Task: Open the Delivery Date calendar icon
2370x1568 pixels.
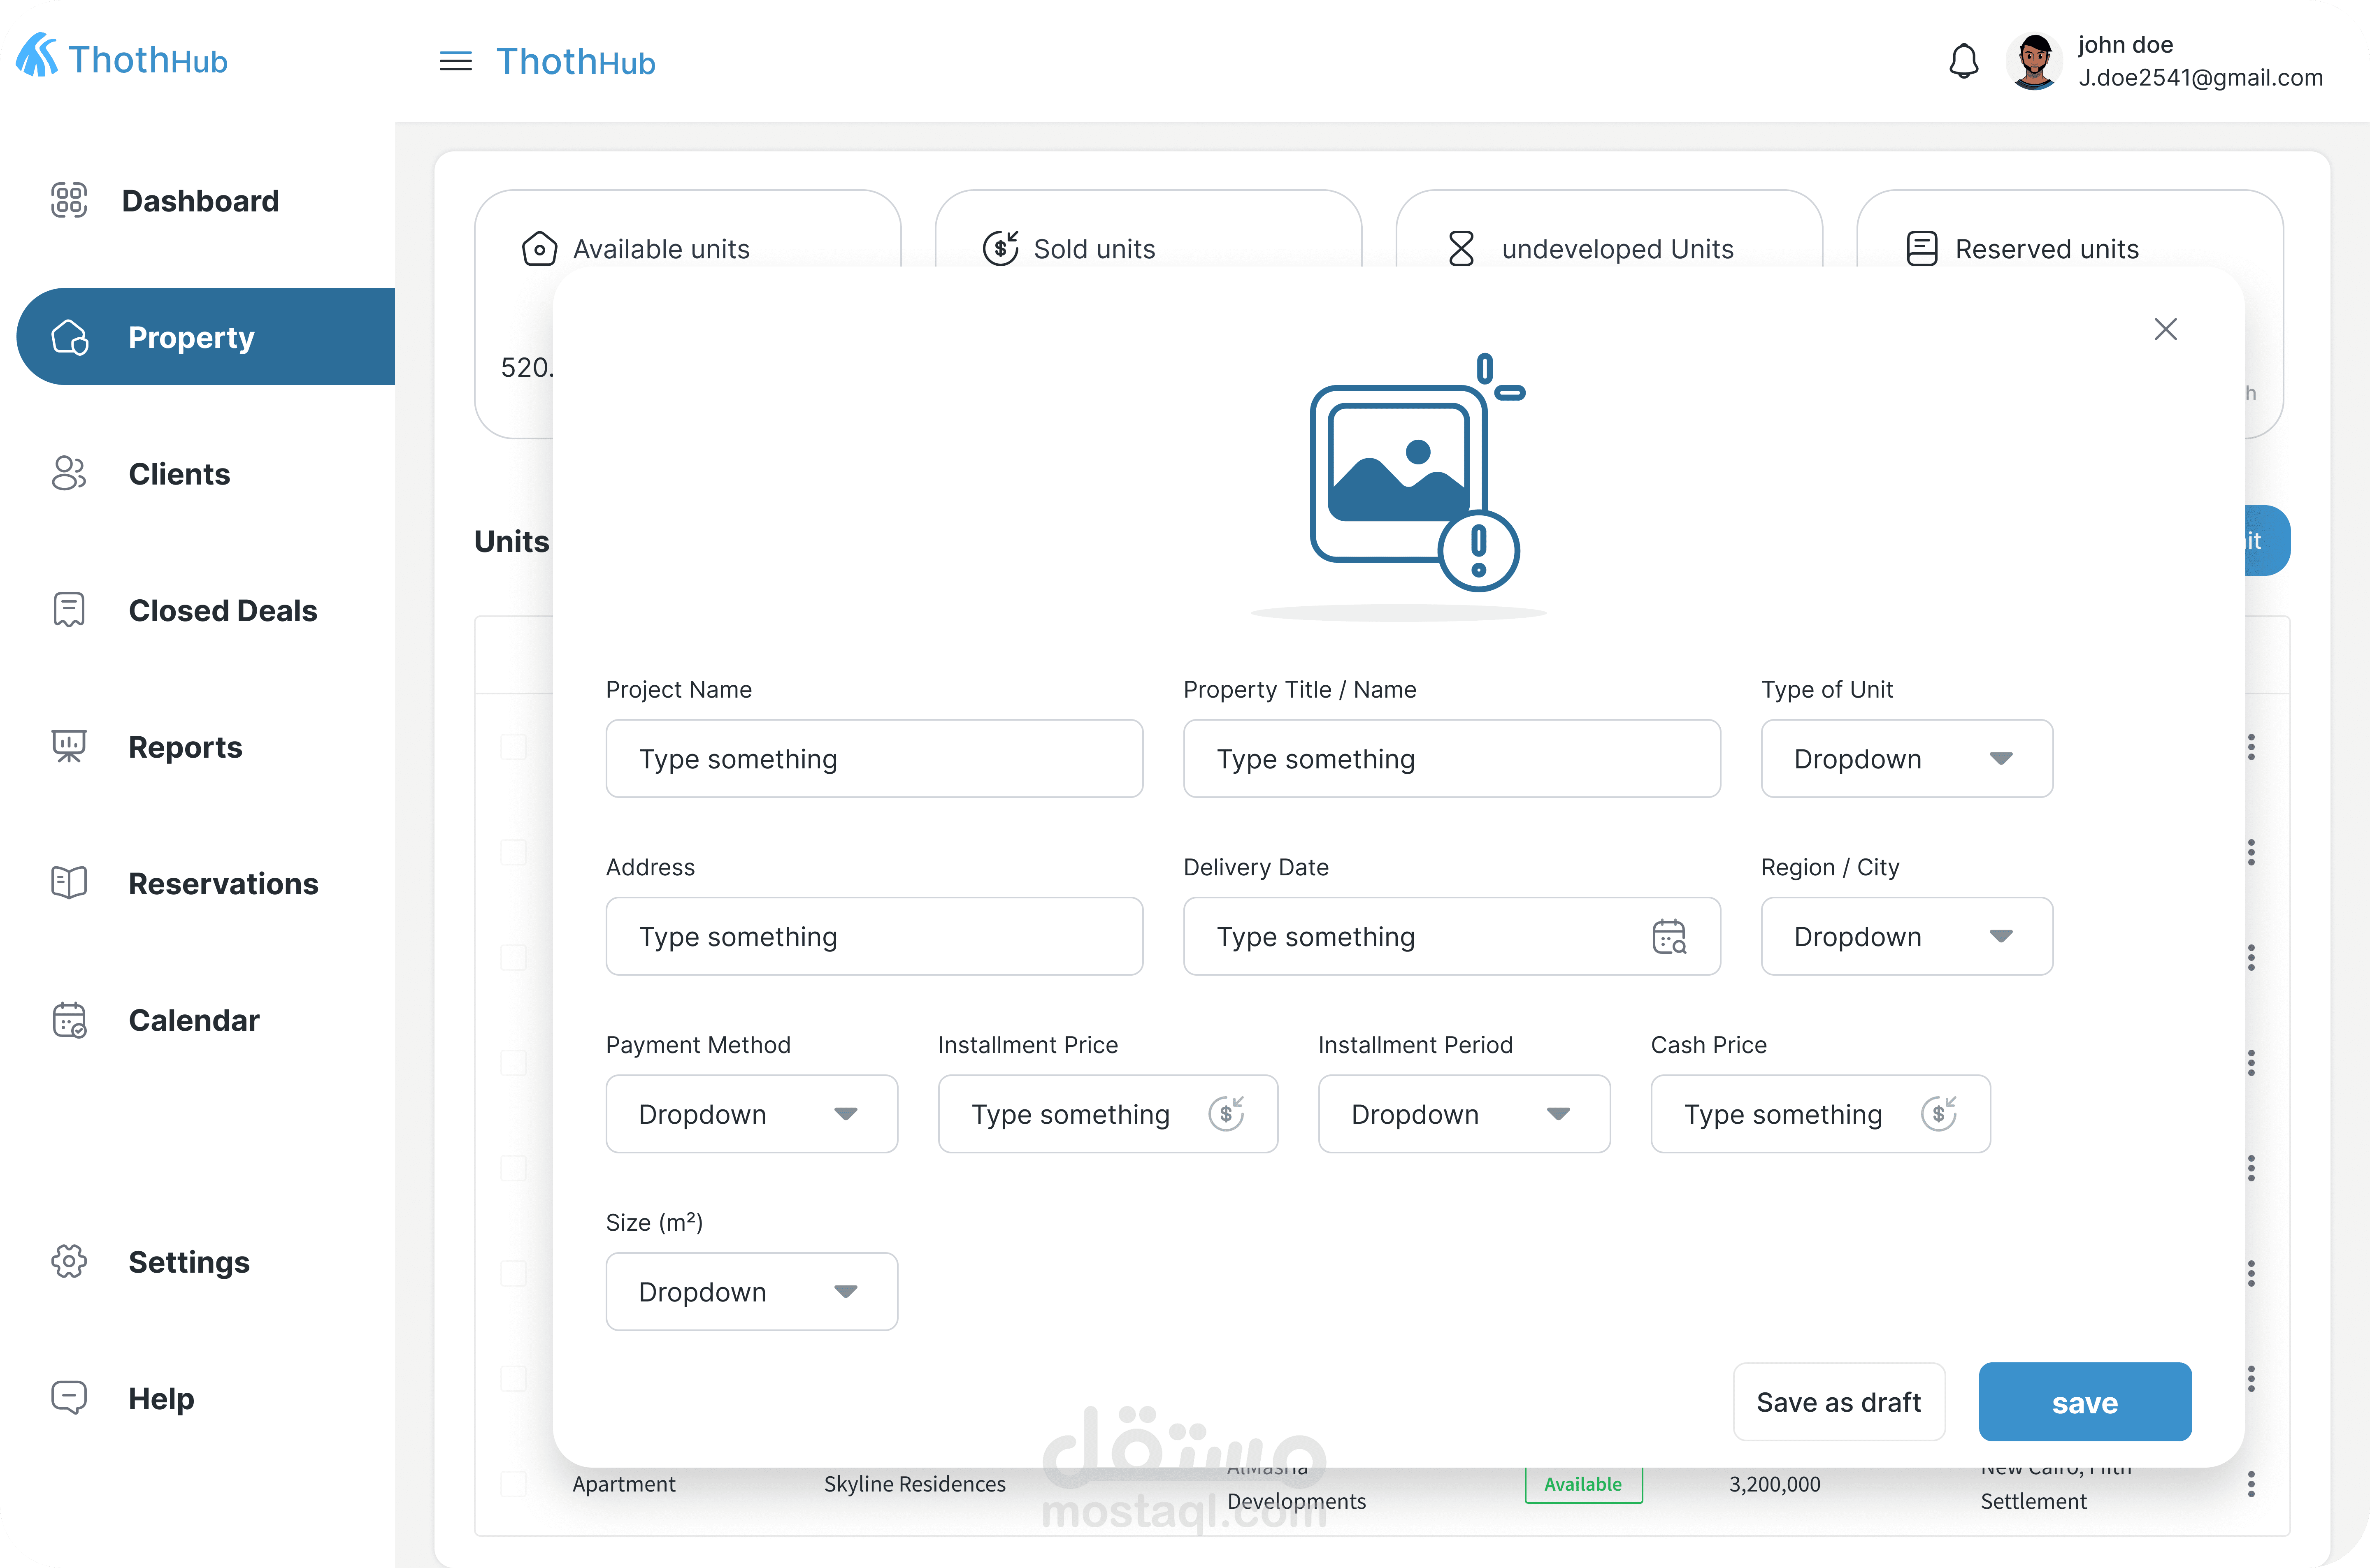Action: pos(1668,937)
